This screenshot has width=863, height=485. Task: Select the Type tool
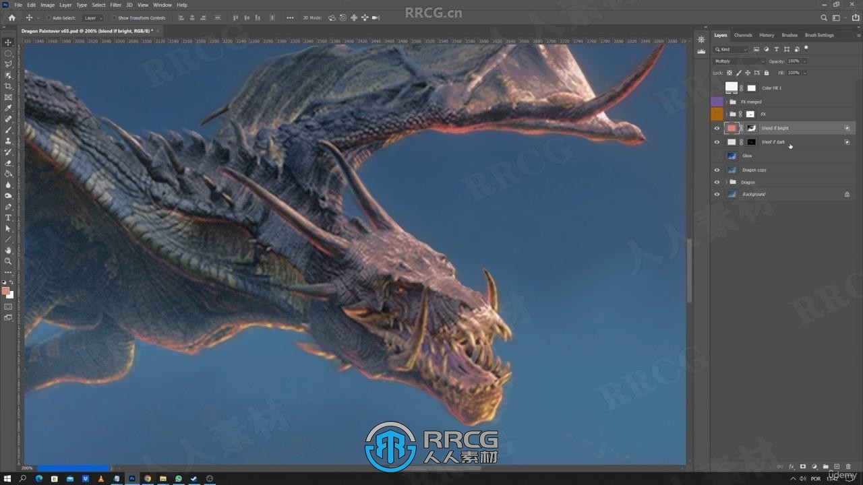click(x=8, y=218)
